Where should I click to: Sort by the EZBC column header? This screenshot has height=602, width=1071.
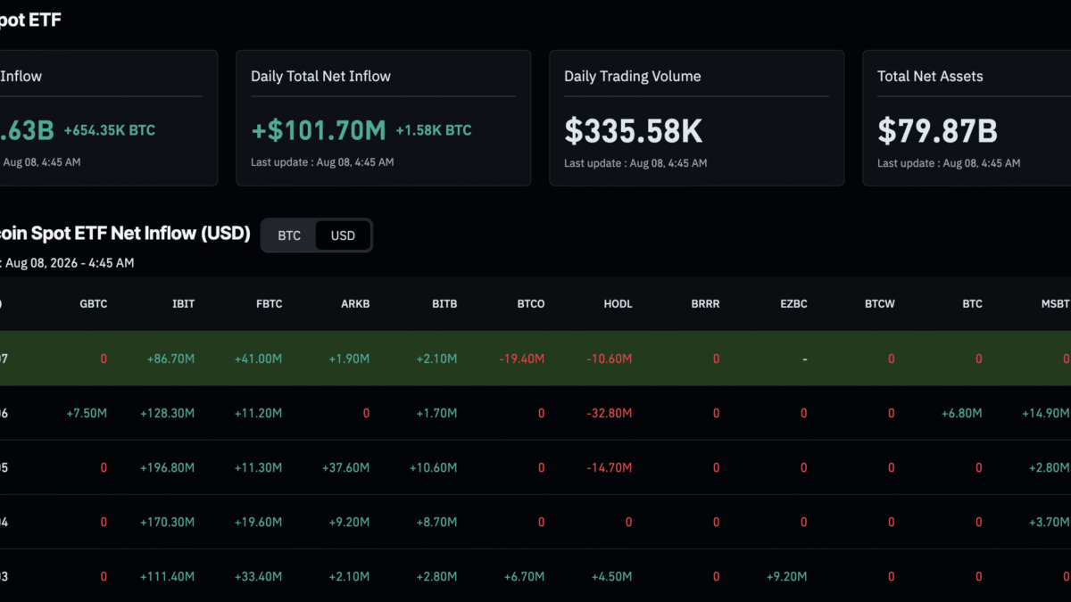tap(793, 304)
